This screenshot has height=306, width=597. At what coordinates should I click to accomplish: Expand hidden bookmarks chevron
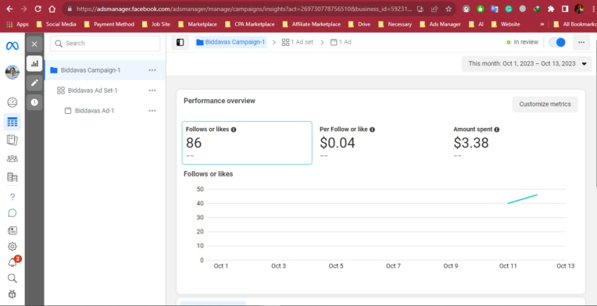[x=542, y=24]
